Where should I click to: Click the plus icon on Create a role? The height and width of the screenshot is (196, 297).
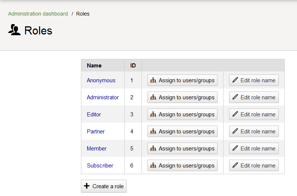87,186
